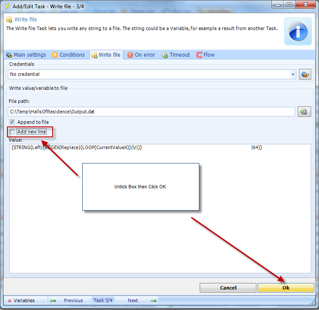Switch to the Main settings tab

pos(26,55)
